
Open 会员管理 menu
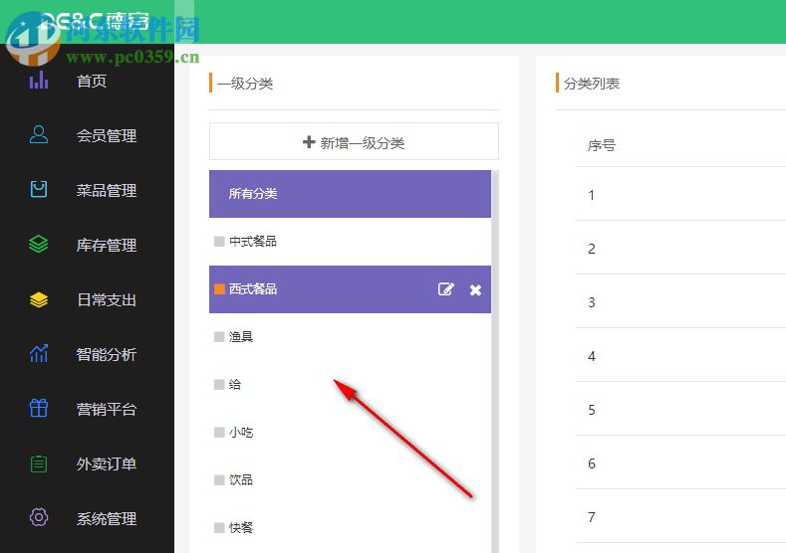point(107,135)
